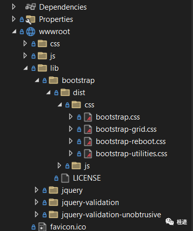Select the wwwroot label
193x231 pixels.
point(54,32)
